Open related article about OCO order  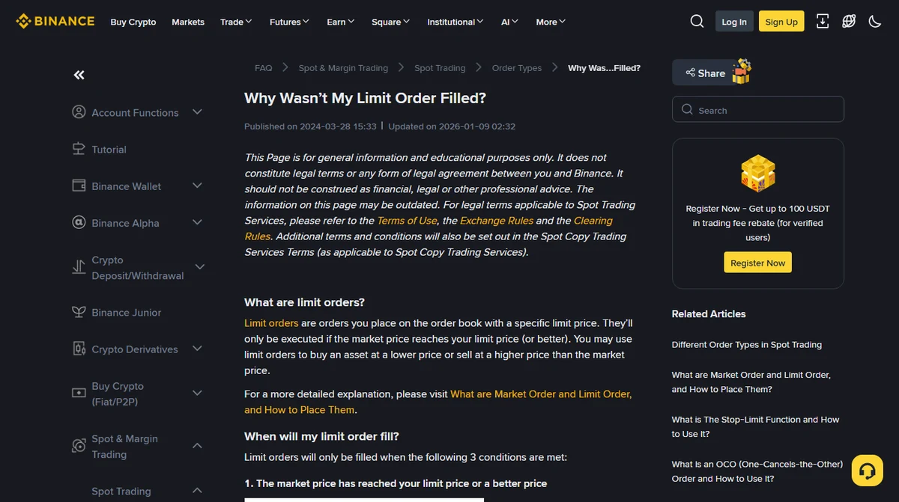point(757,471)
